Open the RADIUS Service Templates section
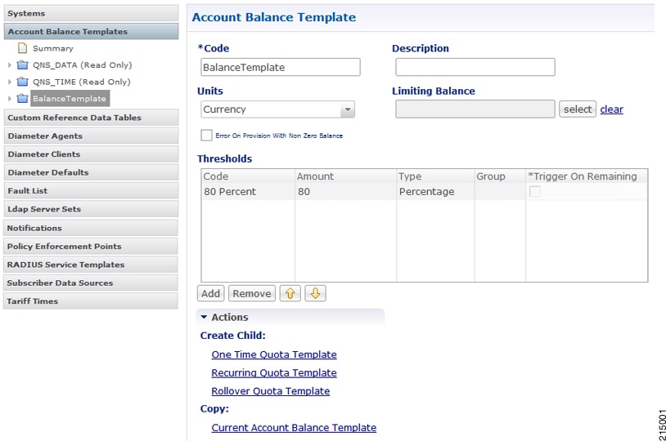 (91, 264)
